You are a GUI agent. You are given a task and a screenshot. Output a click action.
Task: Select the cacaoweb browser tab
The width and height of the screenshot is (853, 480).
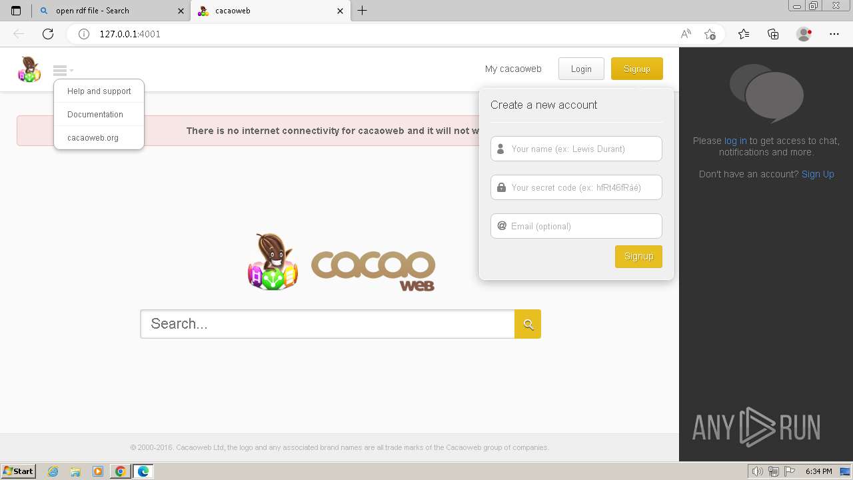[x=270, y=11]
